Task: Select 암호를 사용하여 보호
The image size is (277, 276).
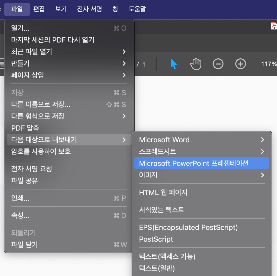Action: click(x=69, y=151)
